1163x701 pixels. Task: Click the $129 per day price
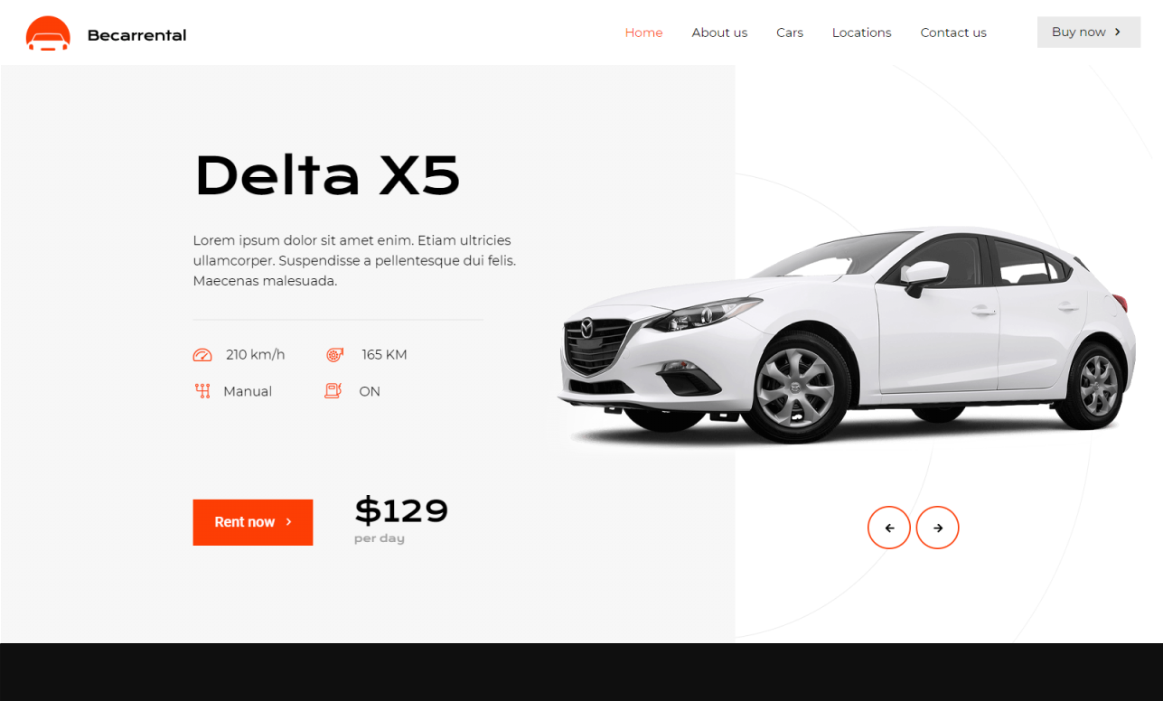(401, 519)
